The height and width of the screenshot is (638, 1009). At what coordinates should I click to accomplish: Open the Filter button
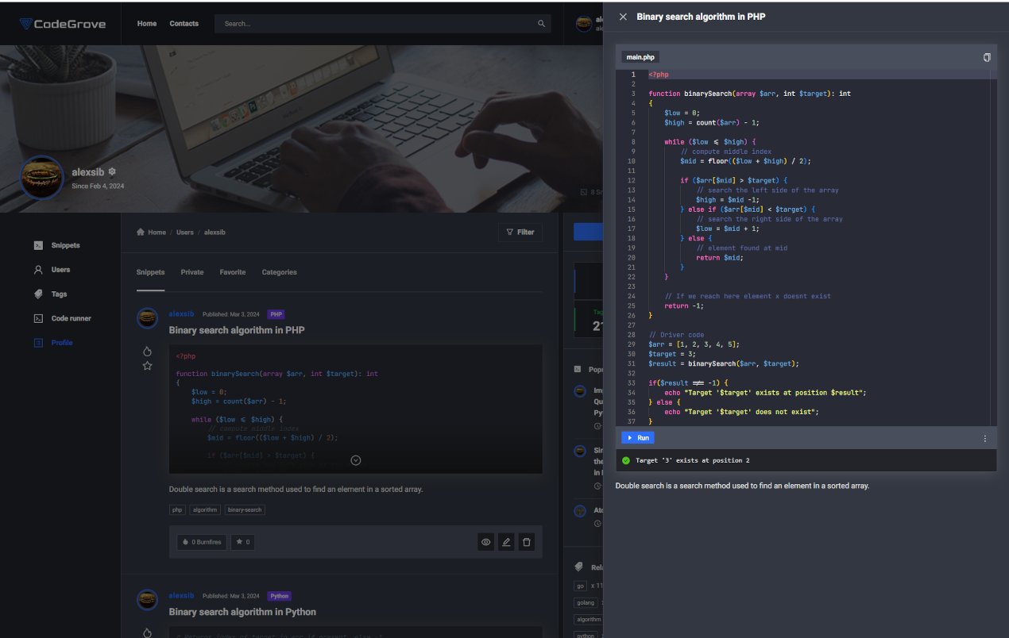pos(520,233)
